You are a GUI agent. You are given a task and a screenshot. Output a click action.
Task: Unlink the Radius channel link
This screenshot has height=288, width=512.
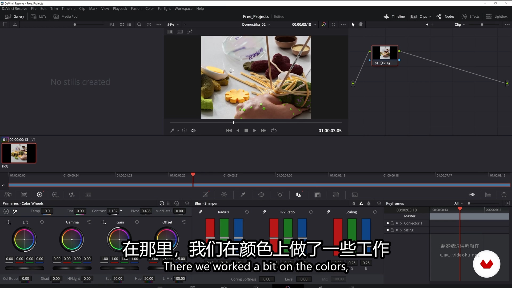[201, 212]
